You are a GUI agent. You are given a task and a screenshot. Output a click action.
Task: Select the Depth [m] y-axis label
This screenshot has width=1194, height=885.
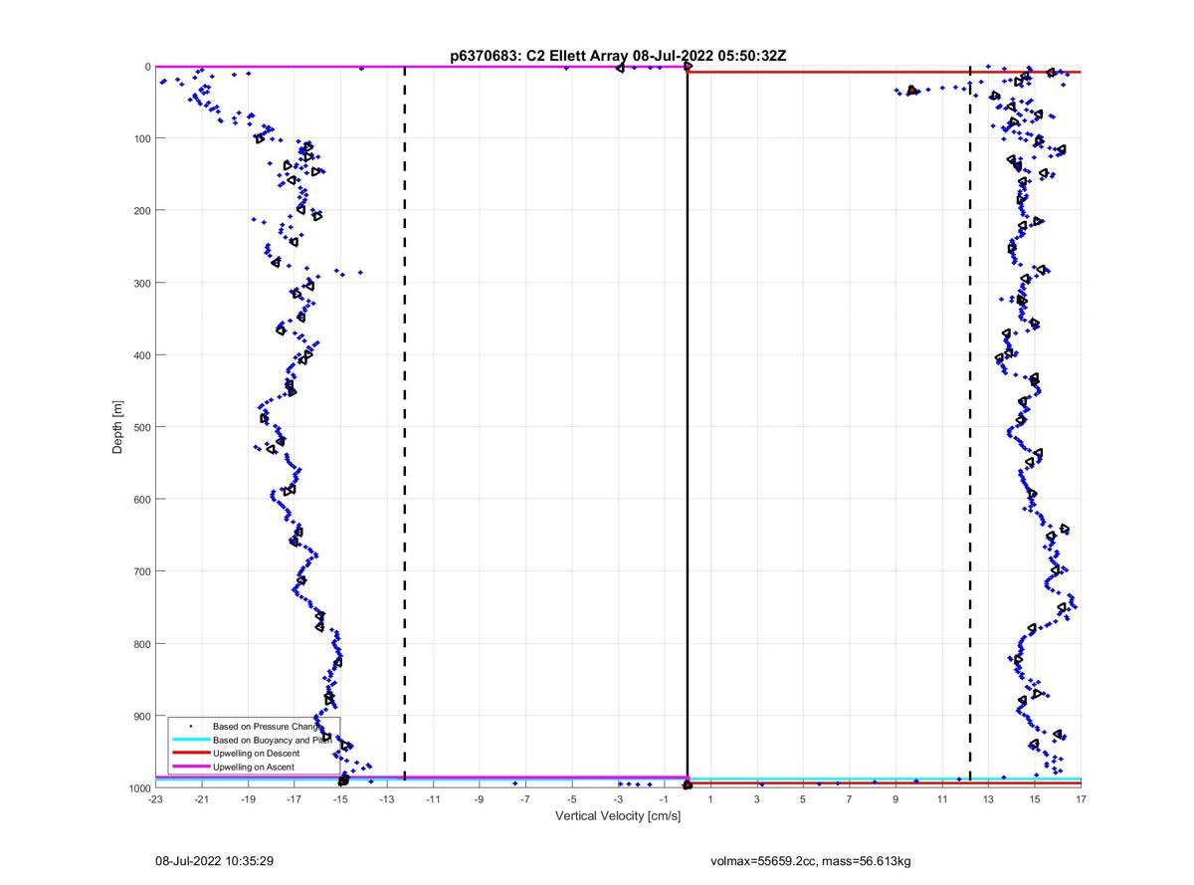[x=117, y=427]
